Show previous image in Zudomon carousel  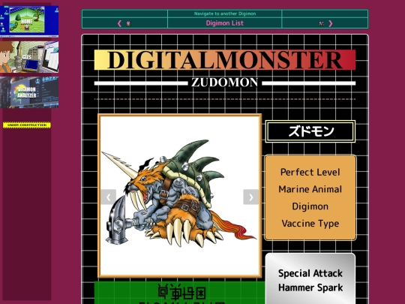(109, 197)
